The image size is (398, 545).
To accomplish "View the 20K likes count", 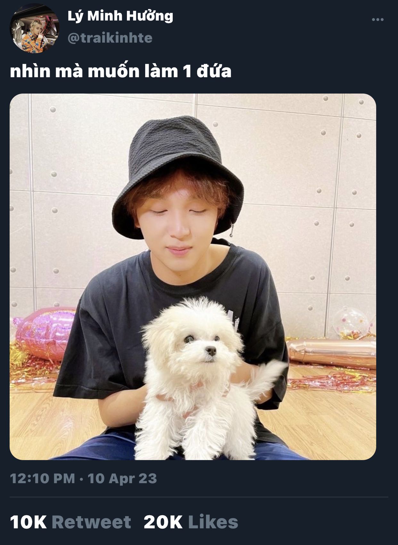I will click(163, 522).
